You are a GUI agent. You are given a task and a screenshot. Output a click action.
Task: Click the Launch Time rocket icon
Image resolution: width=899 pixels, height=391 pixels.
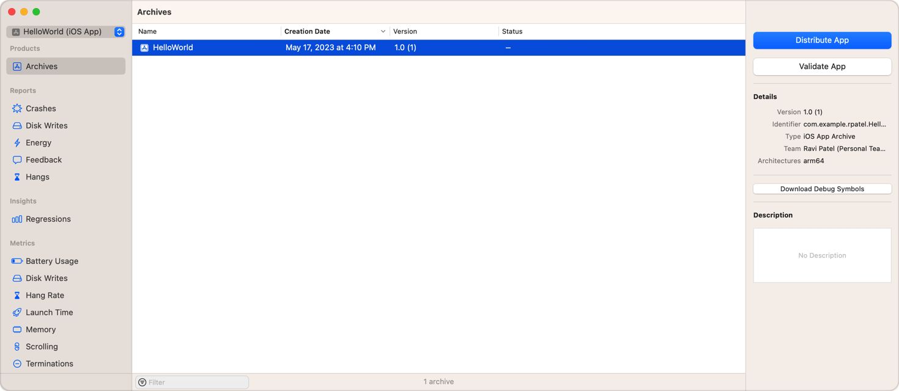pyautogui.click(x=17, y=312)
